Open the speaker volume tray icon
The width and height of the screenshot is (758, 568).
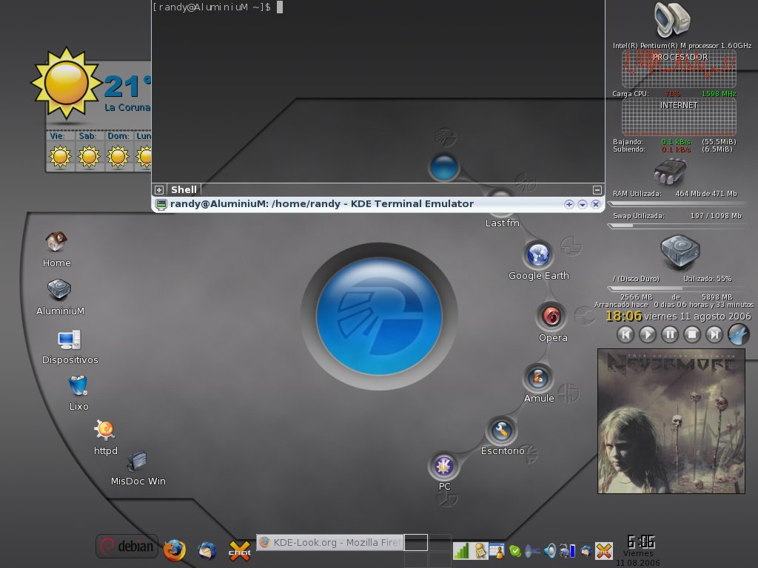pyautogui.click(x=550, y=550)
